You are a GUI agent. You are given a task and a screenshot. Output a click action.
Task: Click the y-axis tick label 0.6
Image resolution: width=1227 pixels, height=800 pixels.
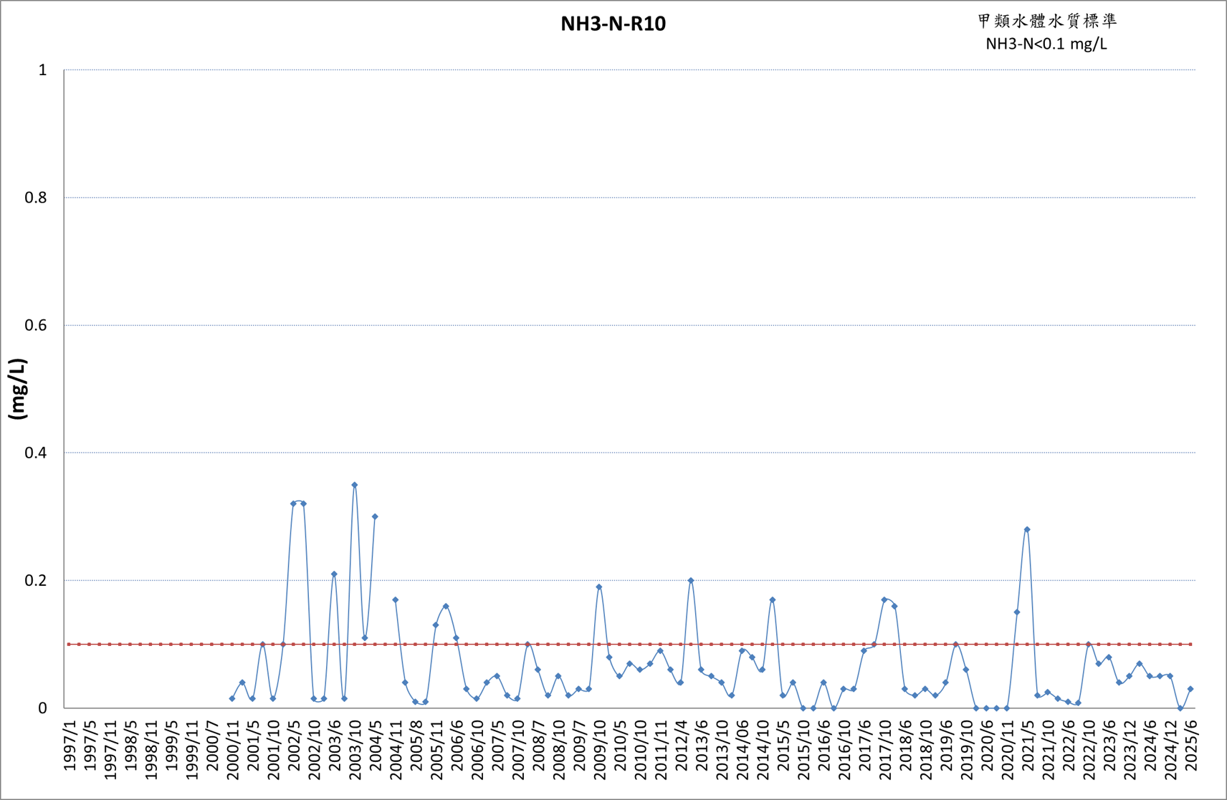(x=36, y=325)
